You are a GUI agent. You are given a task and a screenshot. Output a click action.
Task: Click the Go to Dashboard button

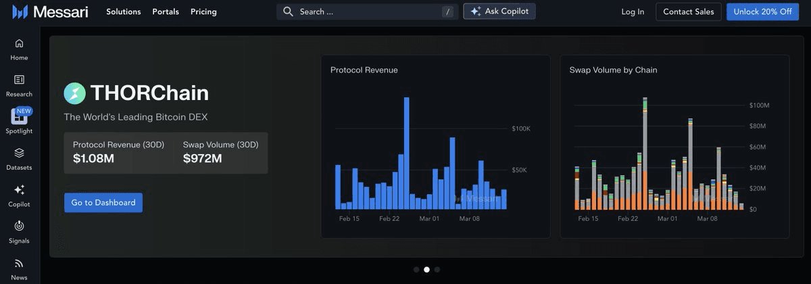tap(103, 202)
